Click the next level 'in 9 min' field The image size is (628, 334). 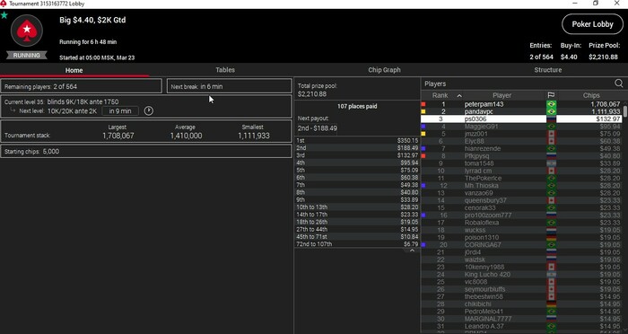(120, 111)
